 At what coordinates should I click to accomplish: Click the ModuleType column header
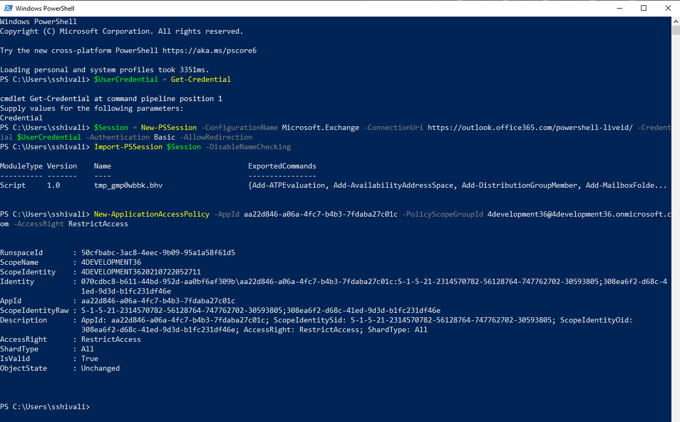pyautogui.click(x=21, y=166)
